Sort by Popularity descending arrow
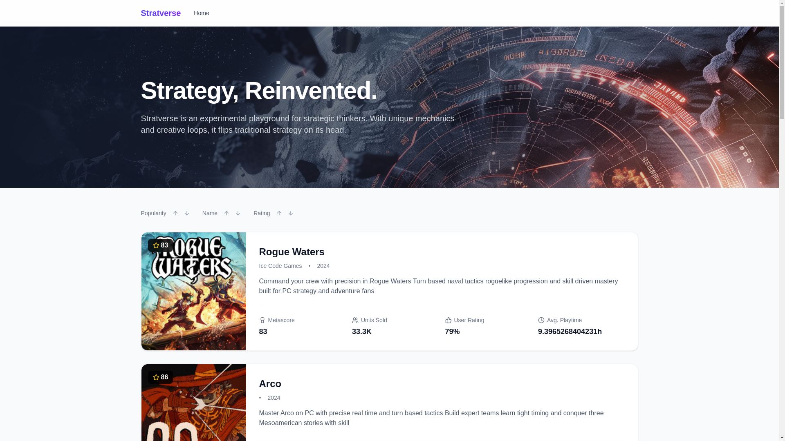Image resolution: width=785 pixels, height=441 pixels. (x=187, y=213)
